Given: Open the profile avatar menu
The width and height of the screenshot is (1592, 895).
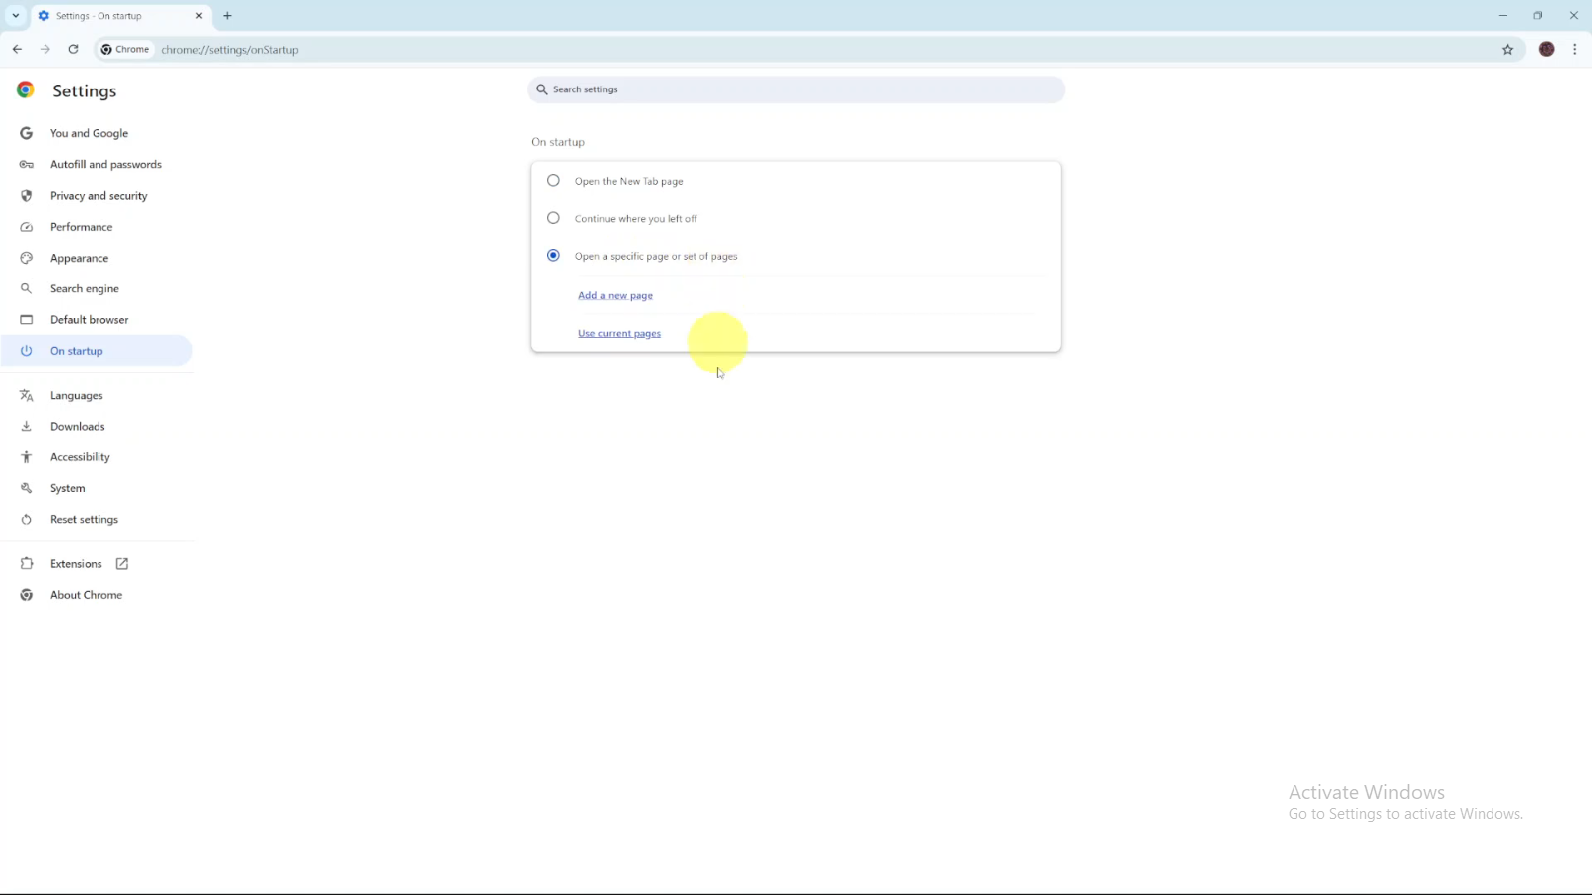Looking at the screenshot, I should 1546,49.
